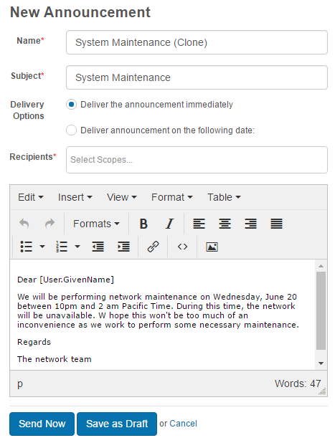Click the Send Now button
Screen dimensions: 335x443
[42, 424]
